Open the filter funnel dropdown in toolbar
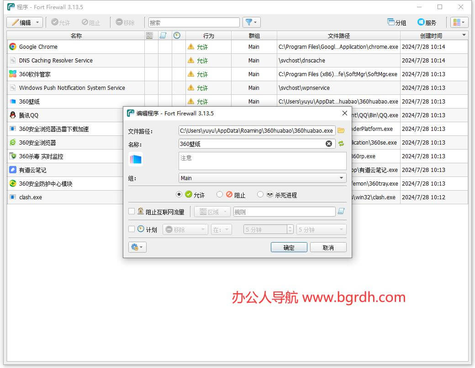This screenshot has width=475, height=368. [251, 22]
